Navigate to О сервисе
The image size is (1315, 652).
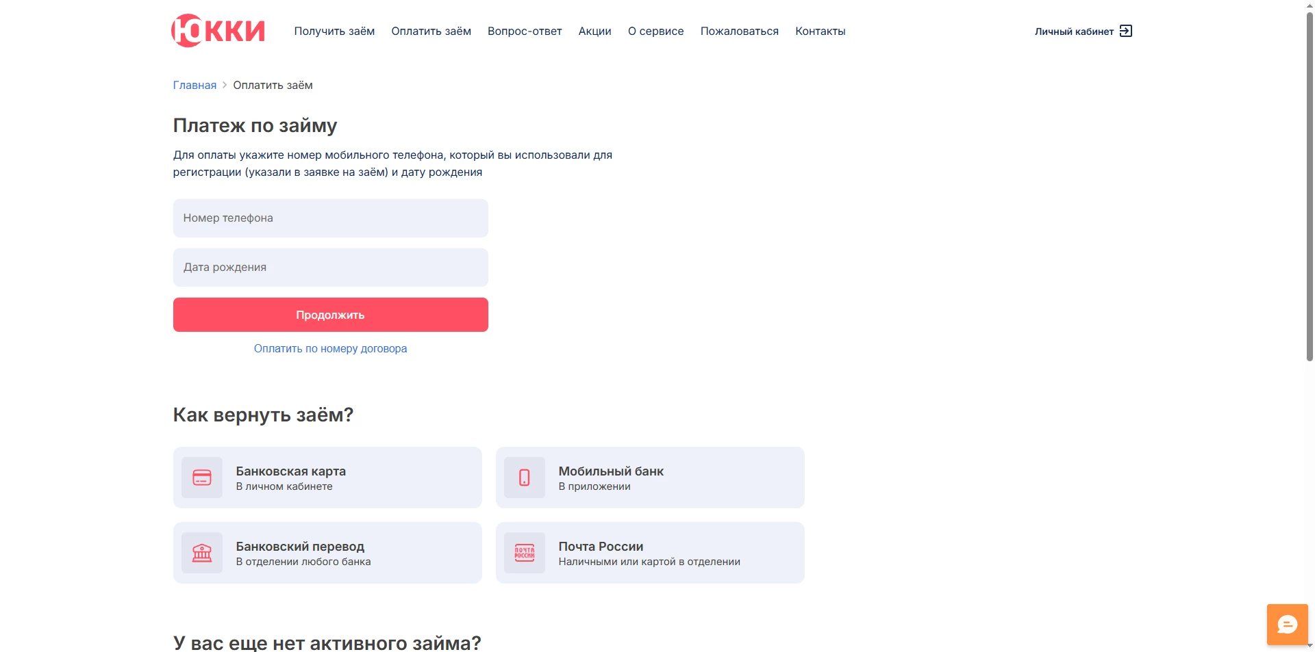point(655,31)
